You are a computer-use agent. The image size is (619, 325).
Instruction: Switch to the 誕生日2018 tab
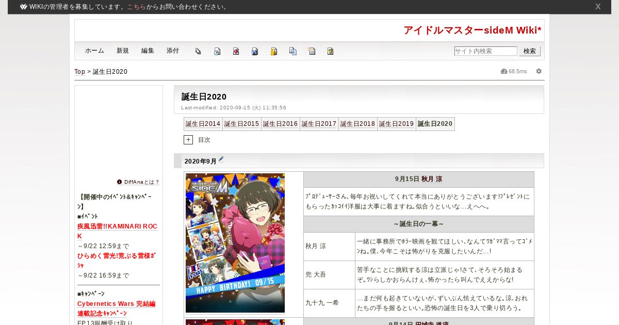[x=358, y=124]
